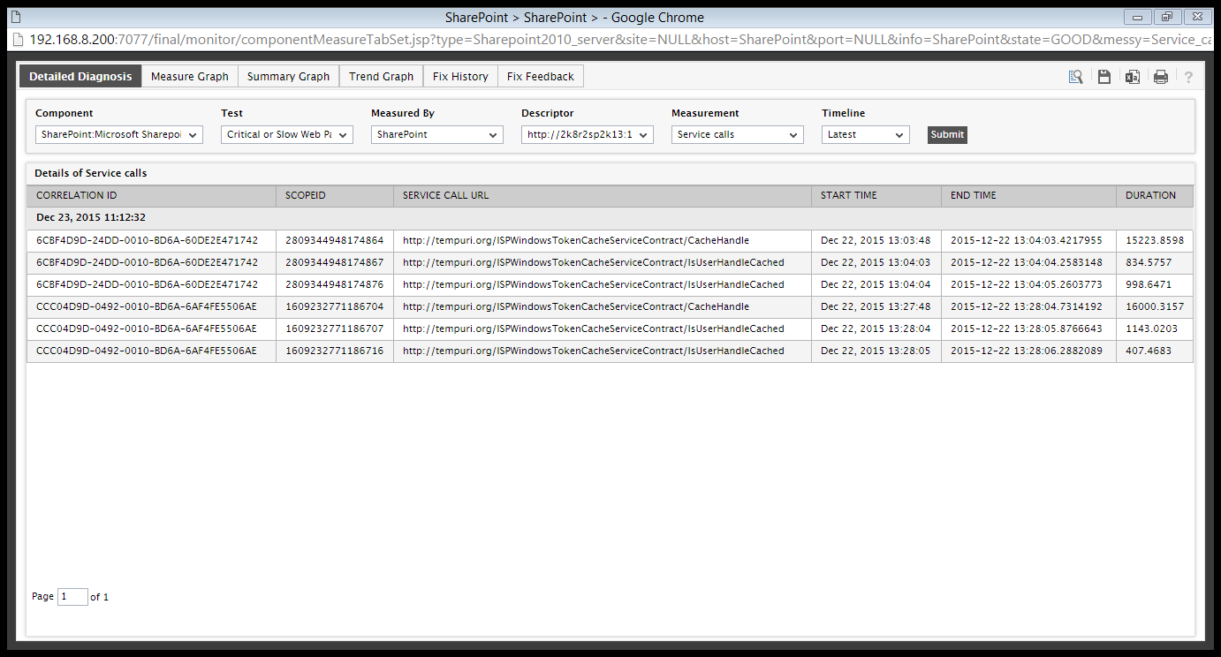Go to the Fix History tab

click(460, 77)
